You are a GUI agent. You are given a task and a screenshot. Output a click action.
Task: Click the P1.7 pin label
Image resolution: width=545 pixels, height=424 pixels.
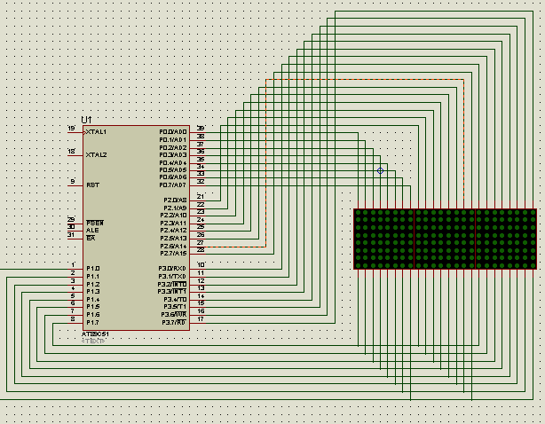click(x=93, y=323)
